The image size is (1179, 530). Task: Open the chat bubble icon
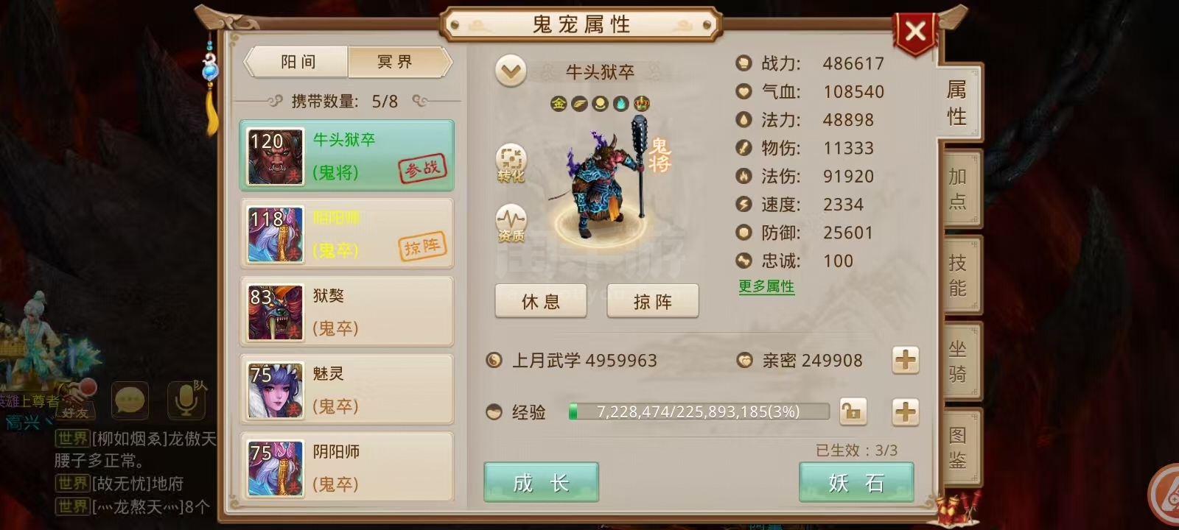click(130, 402)
